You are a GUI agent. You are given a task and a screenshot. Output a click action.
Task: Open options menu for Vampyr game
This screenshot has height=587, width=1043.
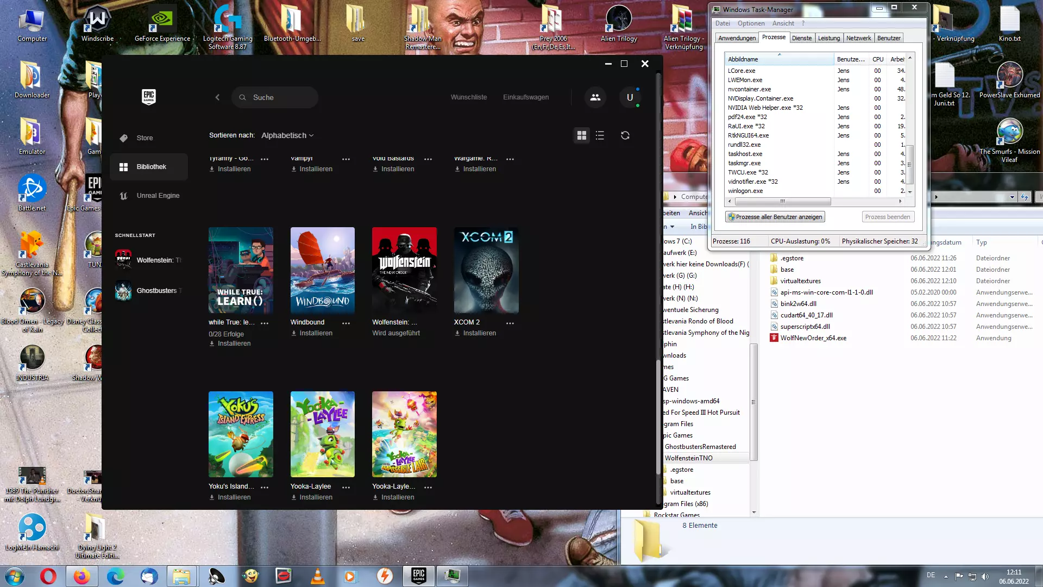tap(346, 159)
